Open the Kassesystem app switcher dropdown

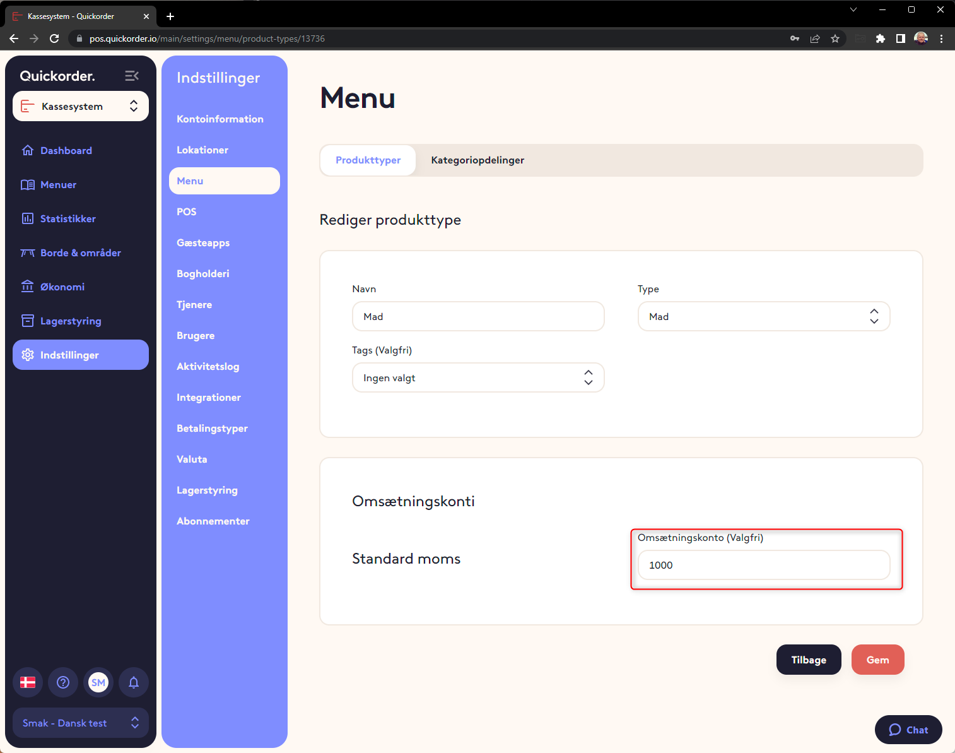coord(81,106)
